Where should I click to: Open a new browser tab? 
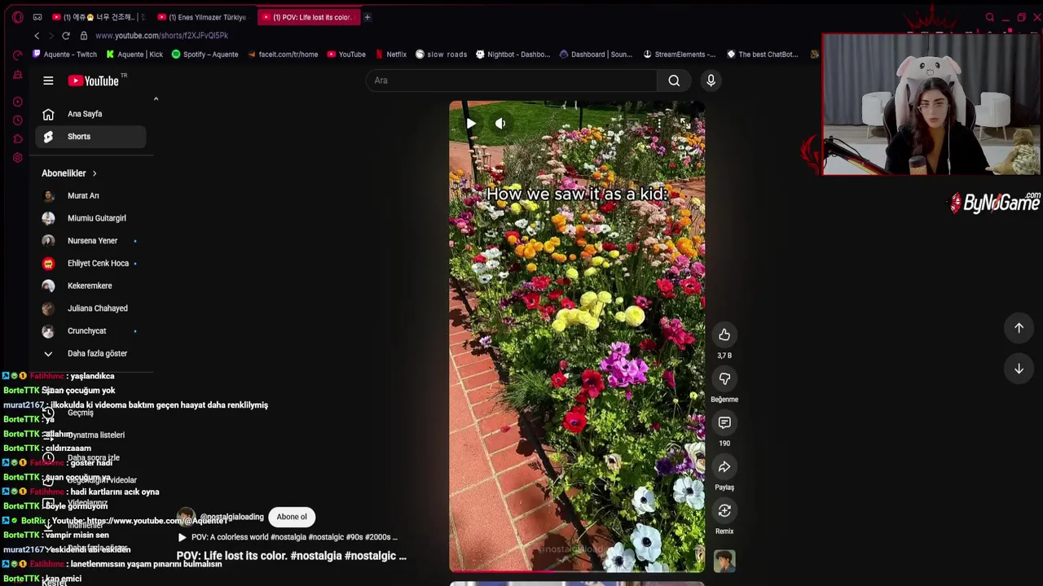point(367,17)
